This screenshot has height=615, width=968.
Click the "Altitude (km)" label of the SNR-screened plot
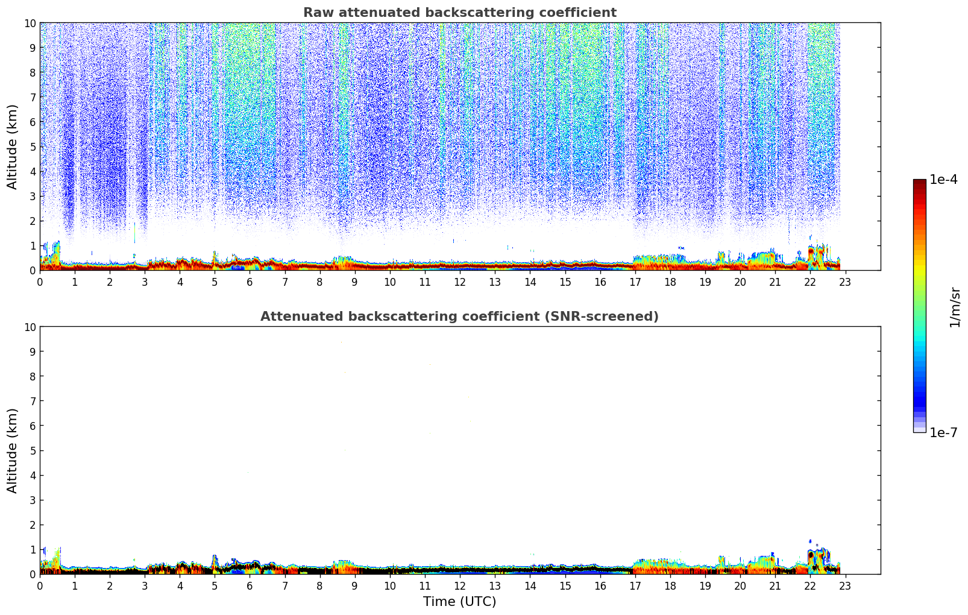13,450
